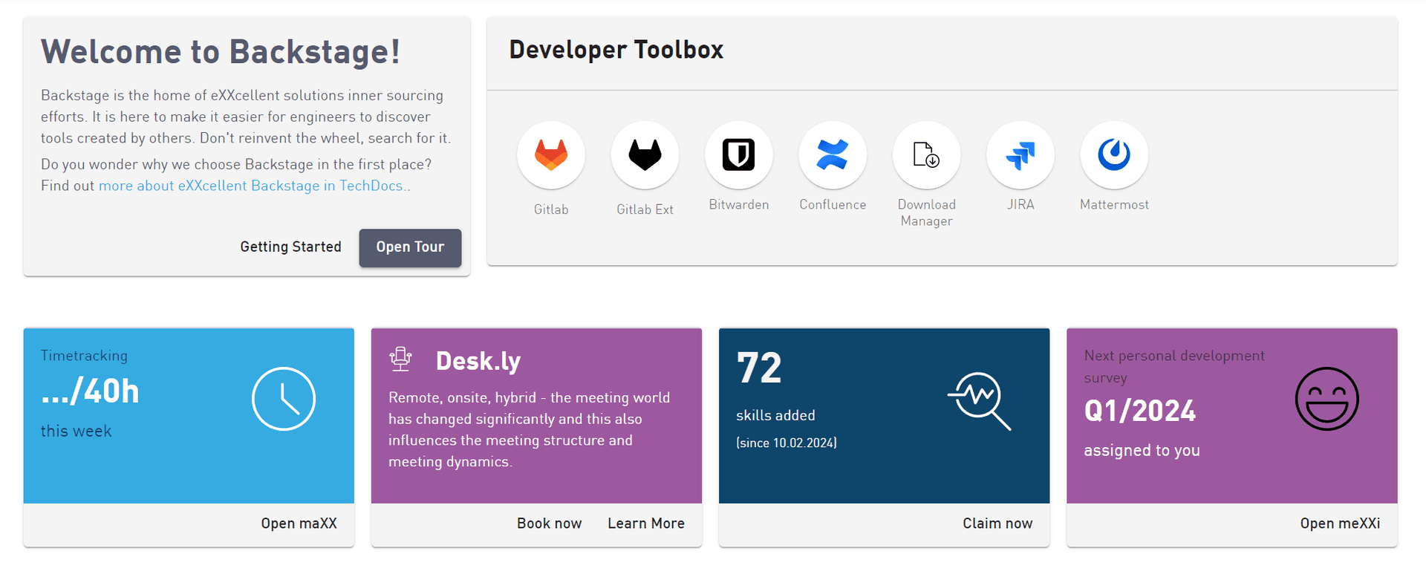Image resolution: width=1426 pixels, height=583 pixels.
Task: Click the smiley face icon on survey card
Action: tap(1327, 399)
